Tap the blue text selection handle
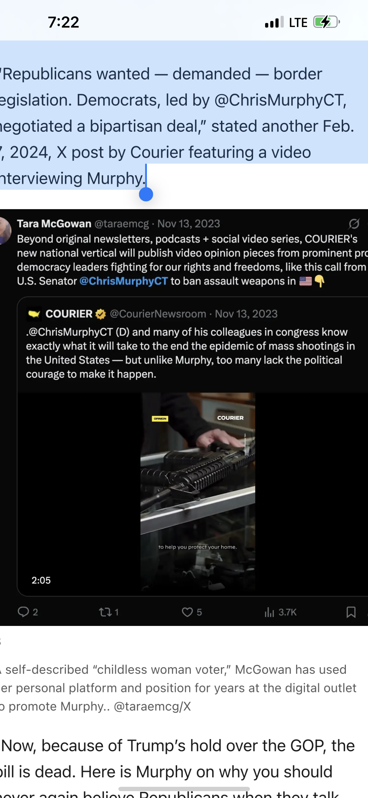This screenshot has height=798, width=368. 146,194
